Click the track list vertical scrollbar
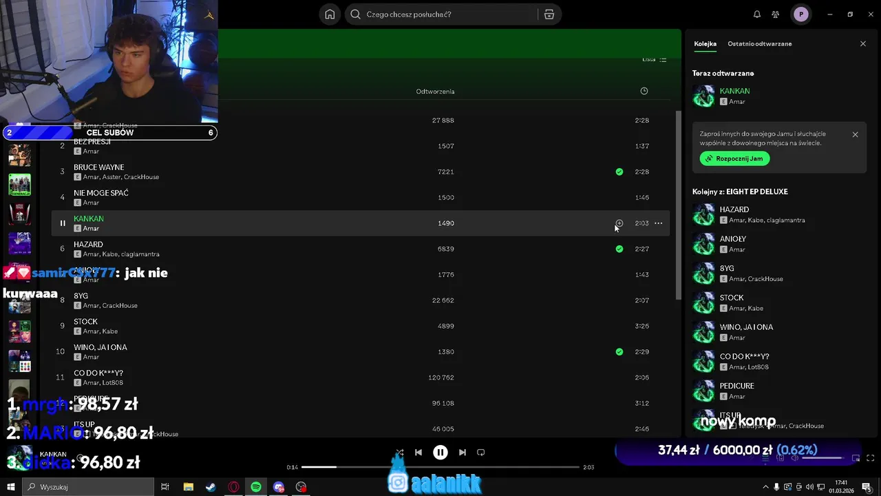Screen dimensions: 881x496 [679, 207]
